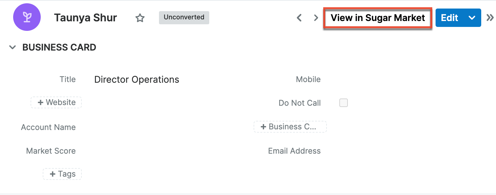The height and width of the screenshot is (195, 496).
Task: Enable the Do Not Call checkbox
Action: pyautogui.click(x=343, y=103)
